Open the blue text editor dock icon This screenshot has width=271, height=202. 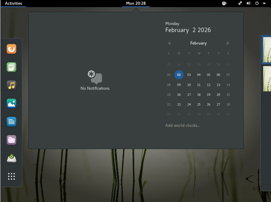(x=11, y=122)
